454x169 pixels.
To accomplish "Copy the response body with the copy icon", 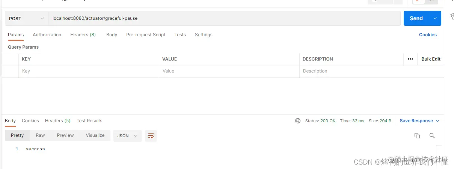I will tap(417, 136).
